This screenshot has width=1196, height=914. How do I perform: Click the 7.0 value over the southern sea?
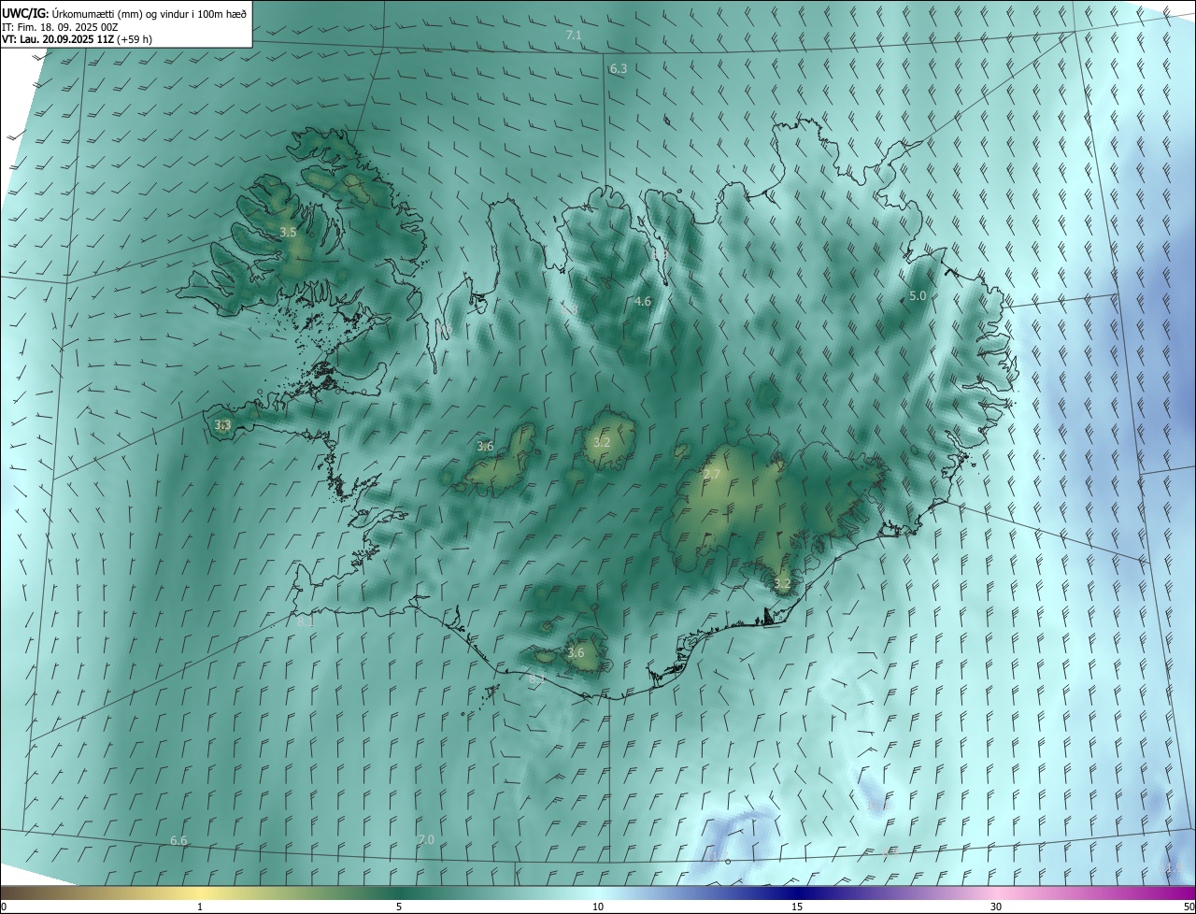(x=426, y=840)
